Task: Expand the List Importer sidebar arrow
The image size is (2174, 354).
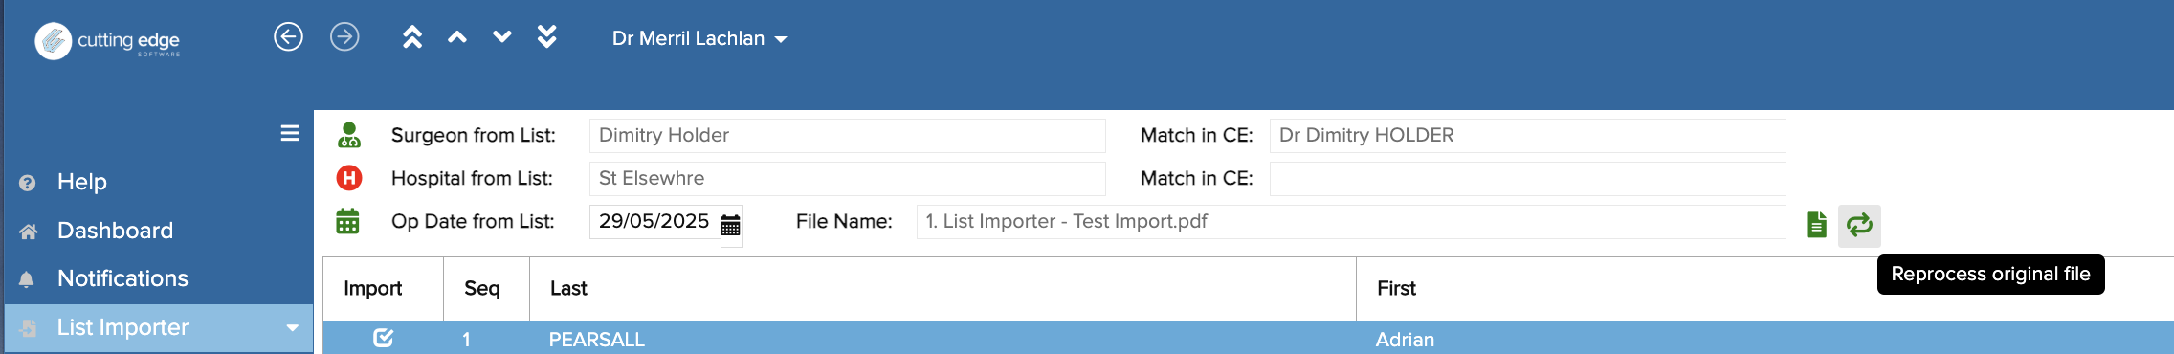Action: [x=293, y=328]
